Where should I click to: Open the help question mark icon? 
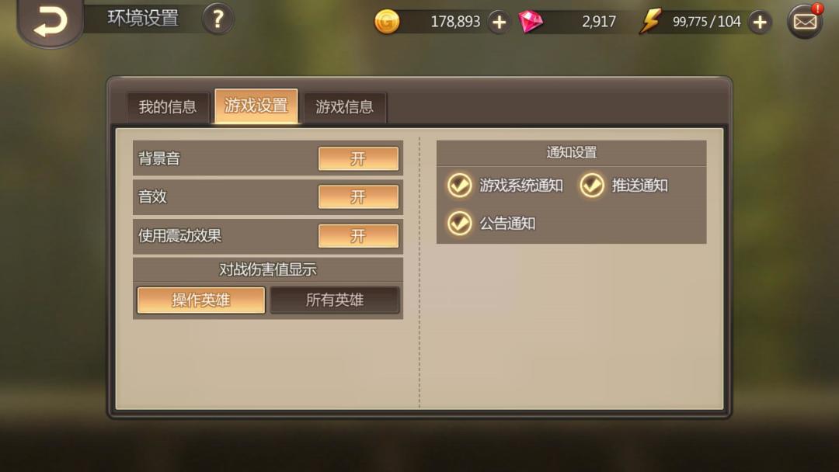[x=218, y=19]
